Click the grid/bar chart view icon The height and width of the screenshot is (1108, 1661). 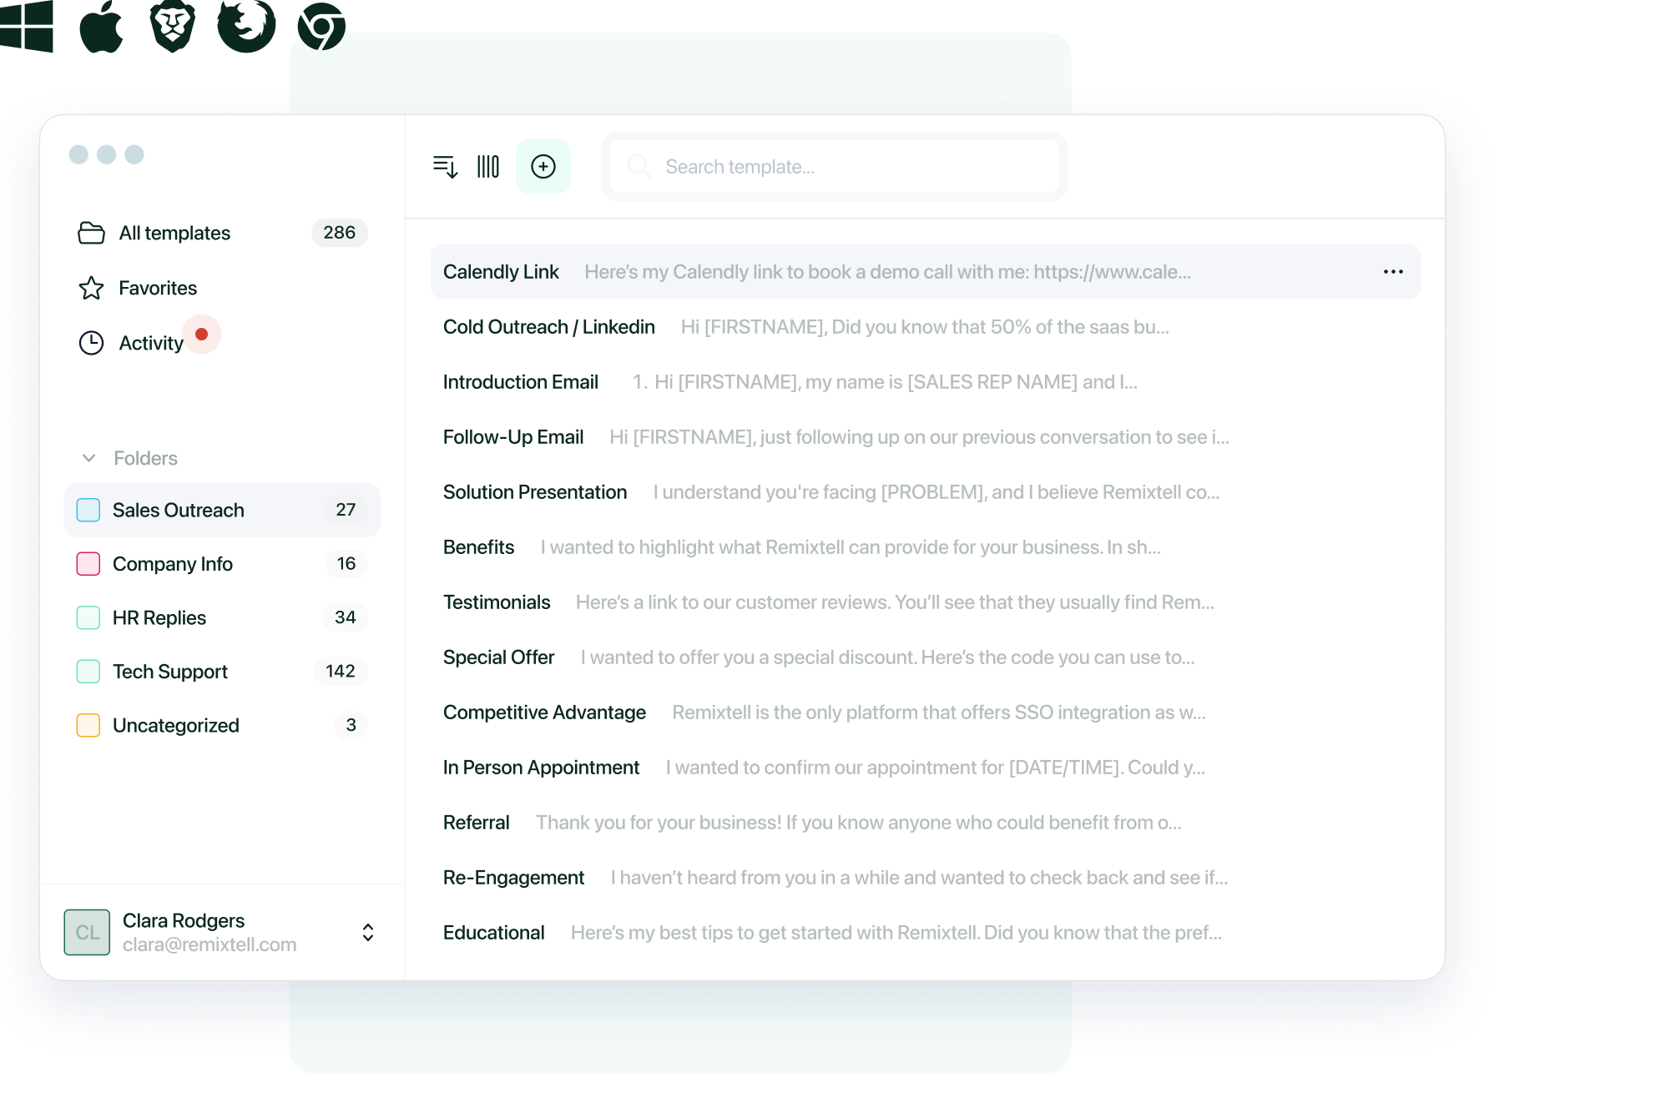coord(488,167)
